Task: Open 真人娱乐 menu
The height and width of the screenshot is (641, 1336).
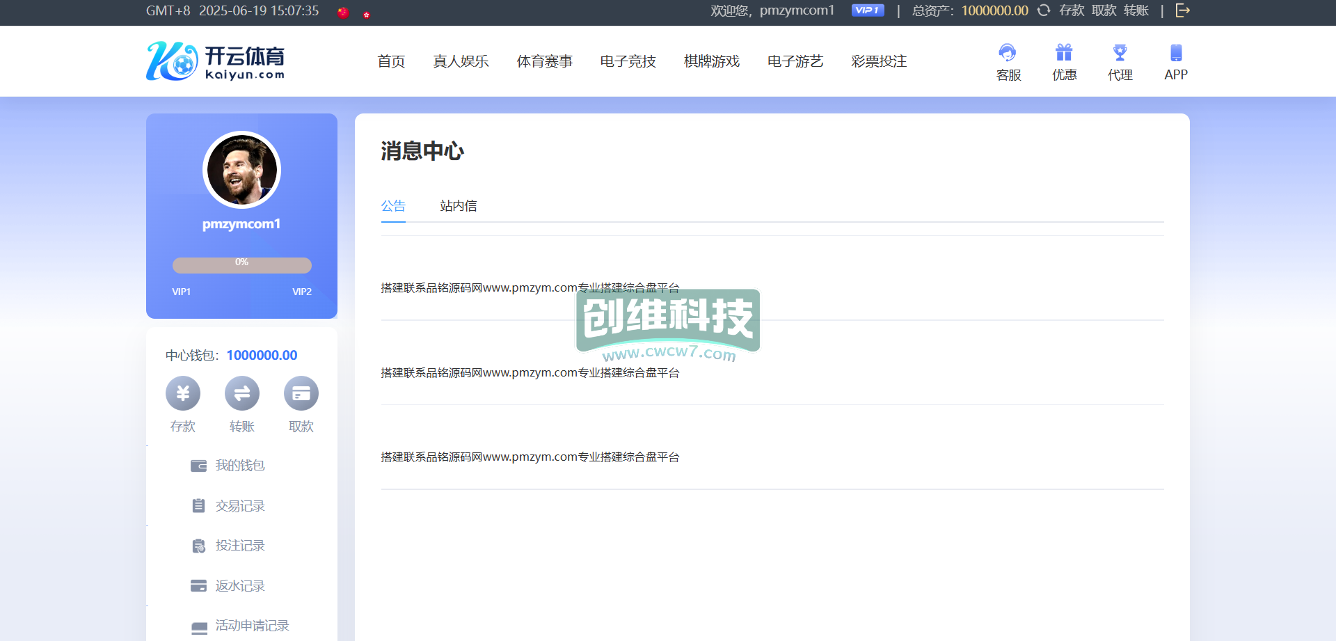Action: point(461,61)
